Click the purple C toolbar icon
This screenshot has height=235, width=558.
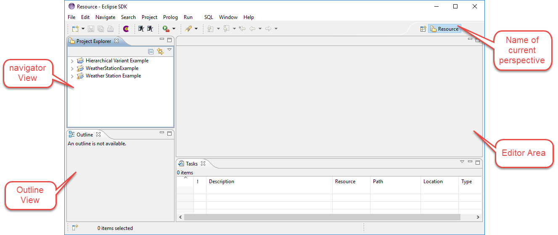126,29
